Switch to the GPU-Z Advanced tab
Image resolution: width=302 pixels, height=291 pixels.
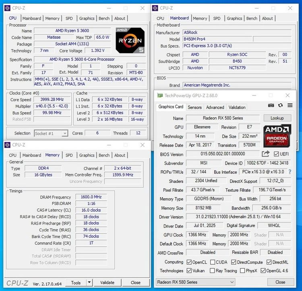pyautogui.click(x=215, y=107)
